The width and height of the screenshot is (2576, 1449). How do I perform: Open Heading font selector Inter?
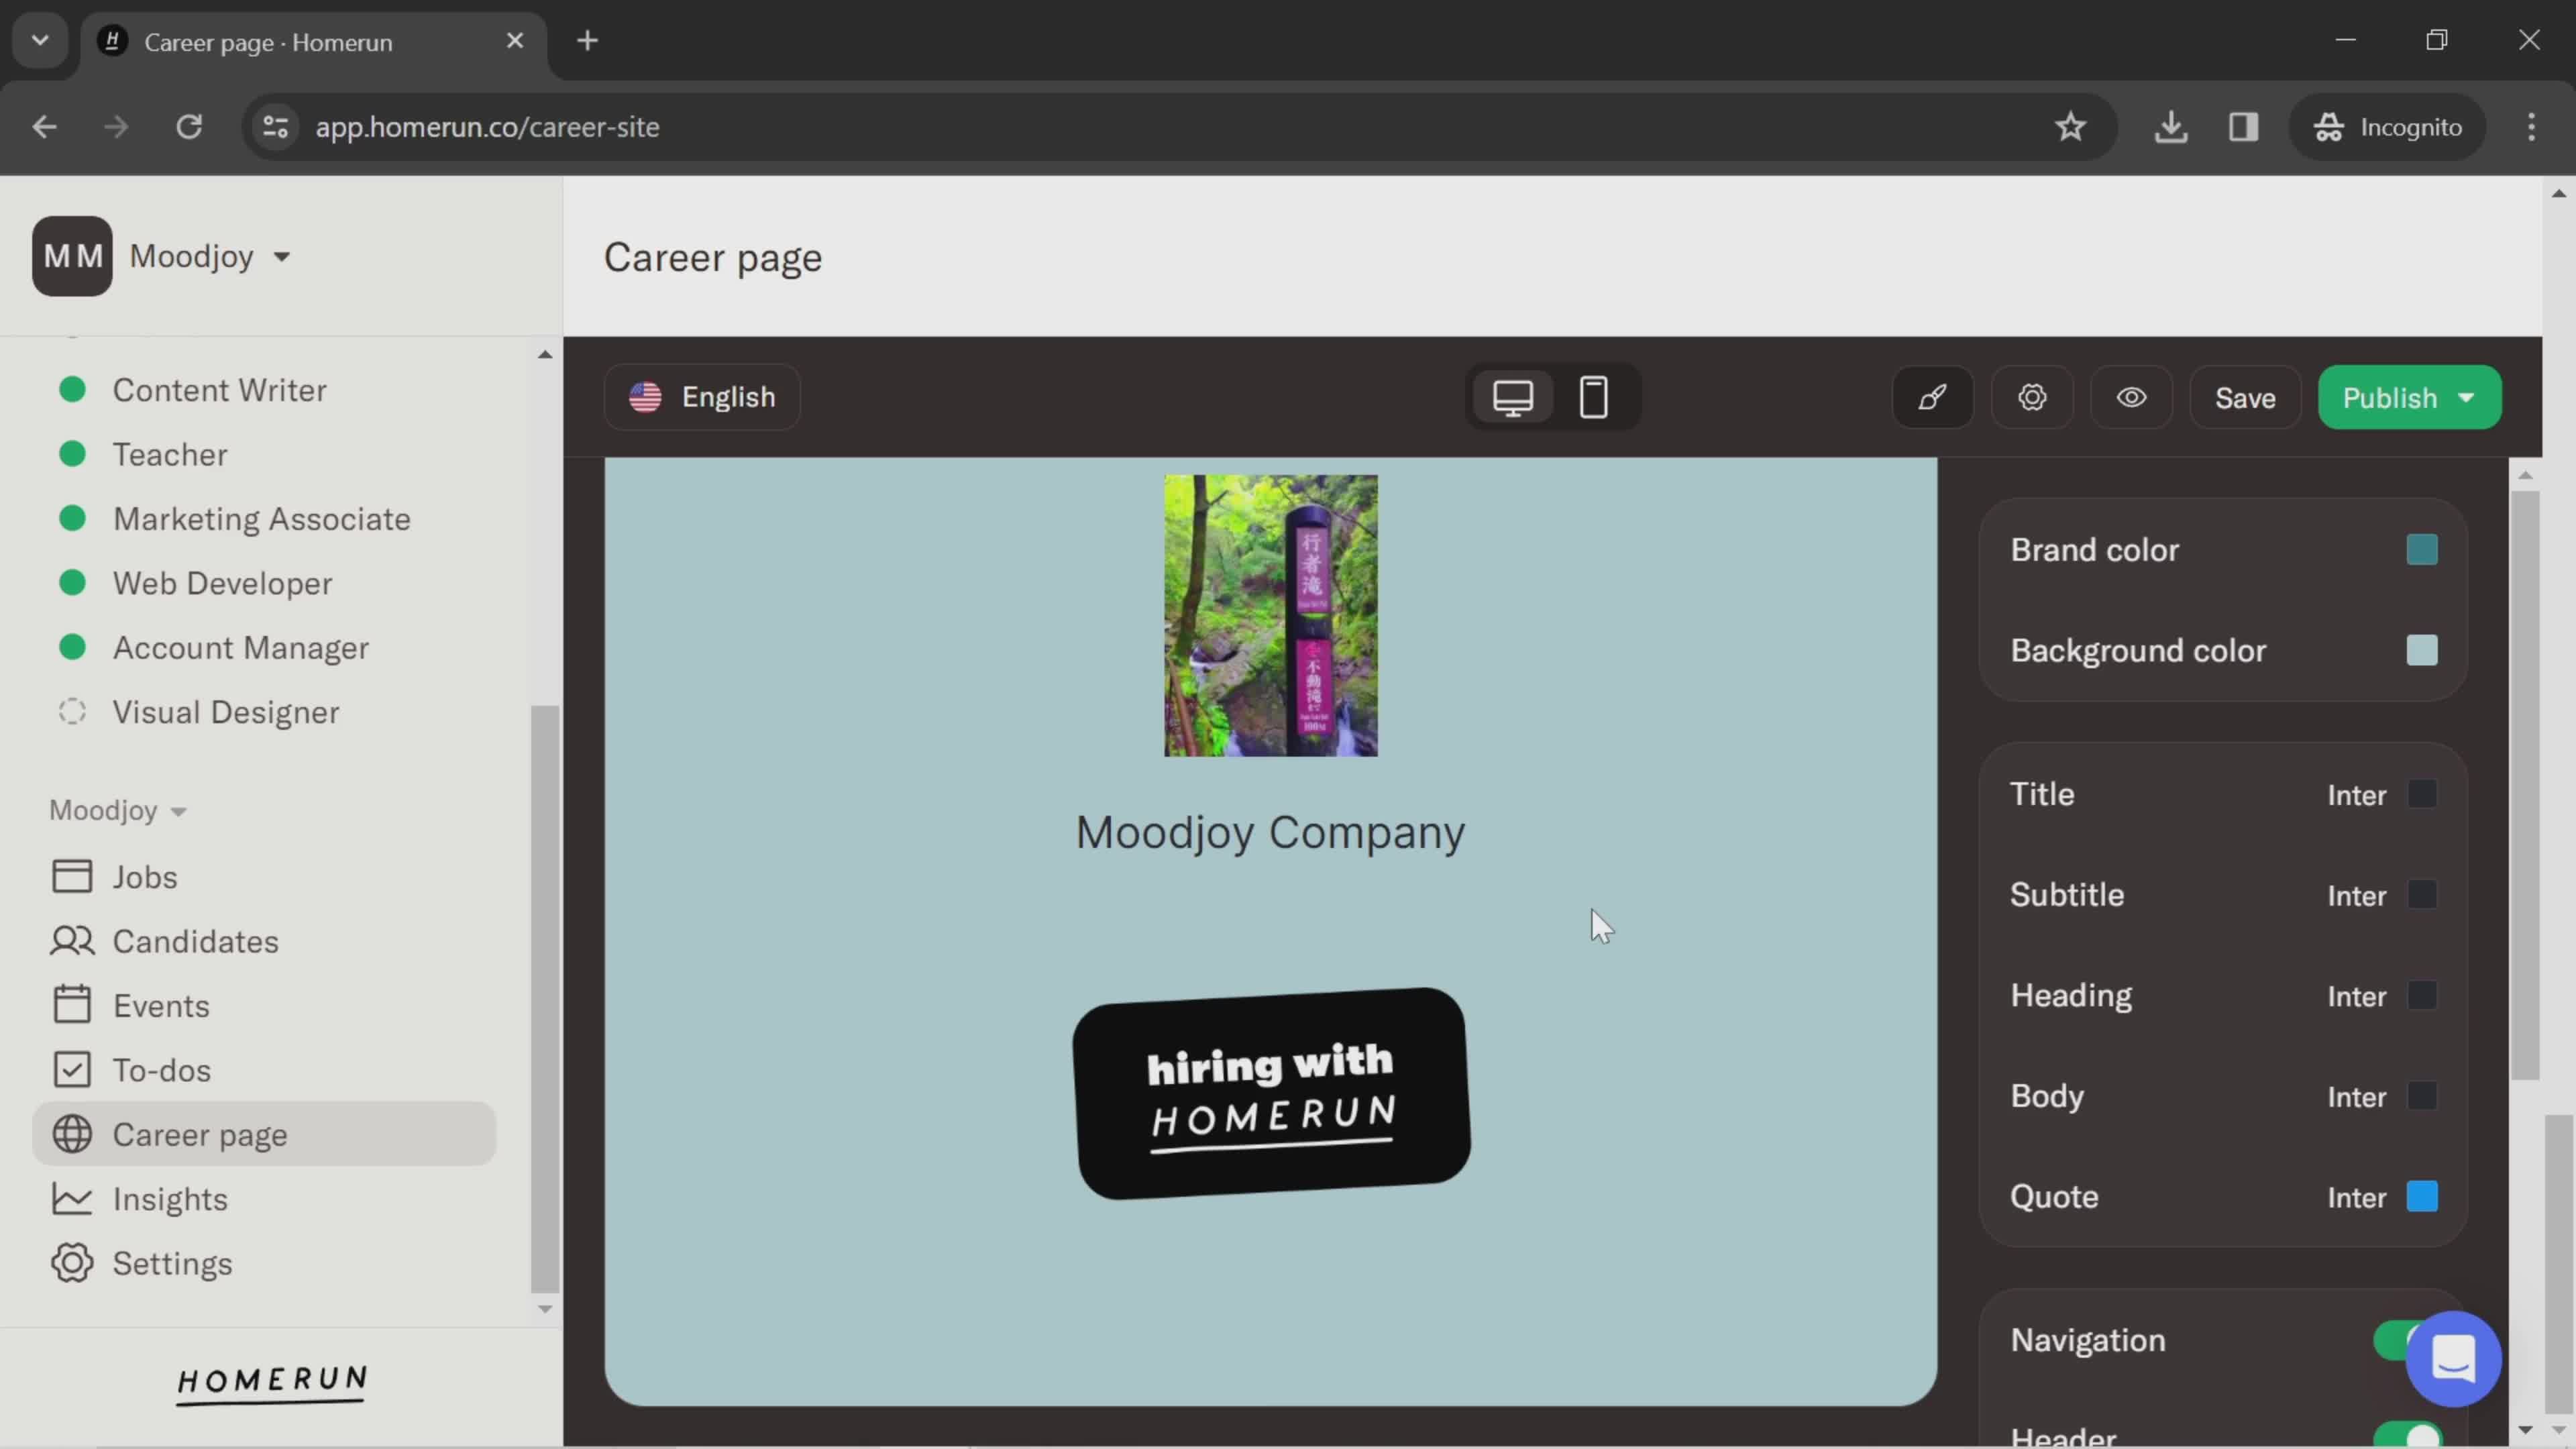[2356, 996]
